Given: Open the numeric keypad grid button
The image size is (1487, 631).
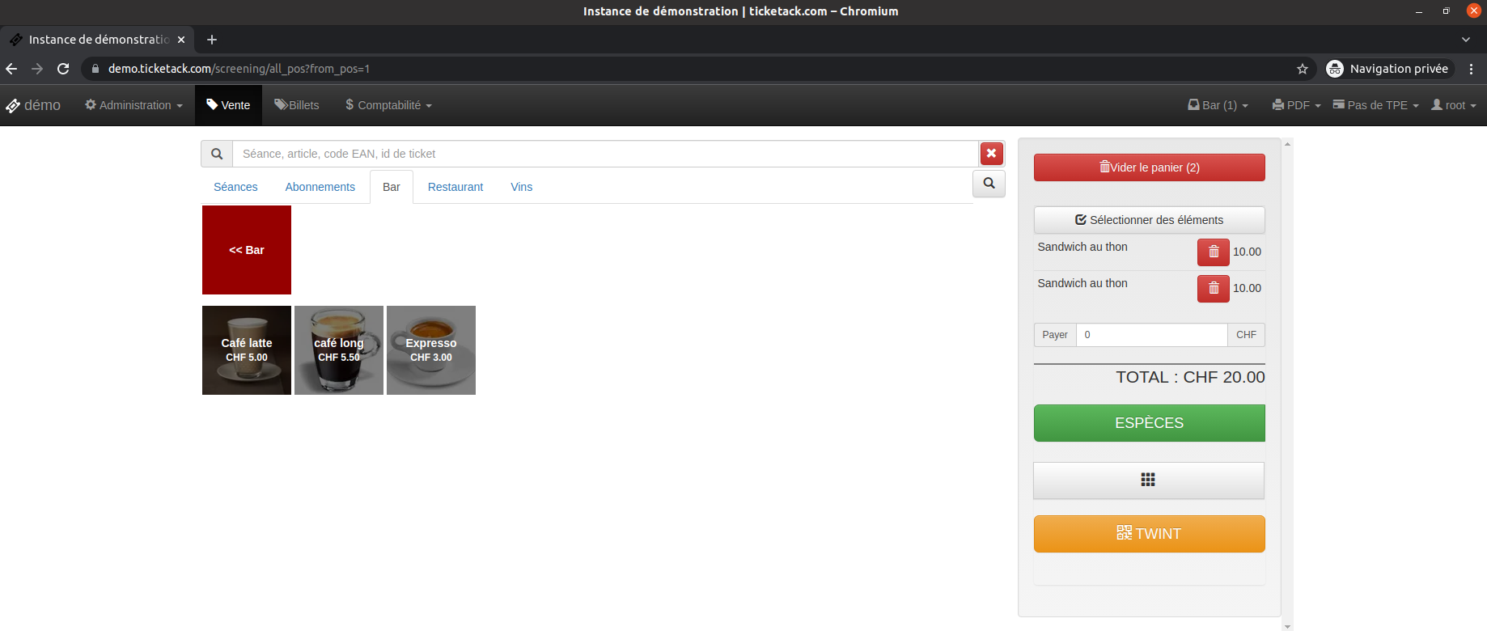Looking at the screenshot, I should 1148,481.
